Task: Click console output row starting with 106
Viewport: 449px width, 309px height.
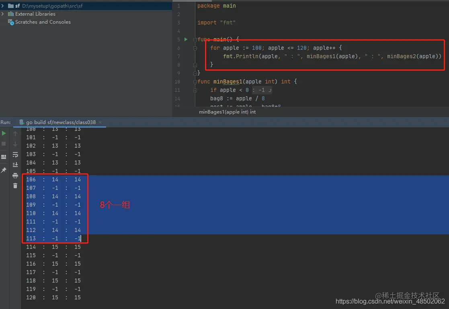Action: pyautogui.click(x=53, y=179)
